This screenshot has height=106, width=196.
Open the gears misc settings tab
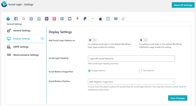123,19
